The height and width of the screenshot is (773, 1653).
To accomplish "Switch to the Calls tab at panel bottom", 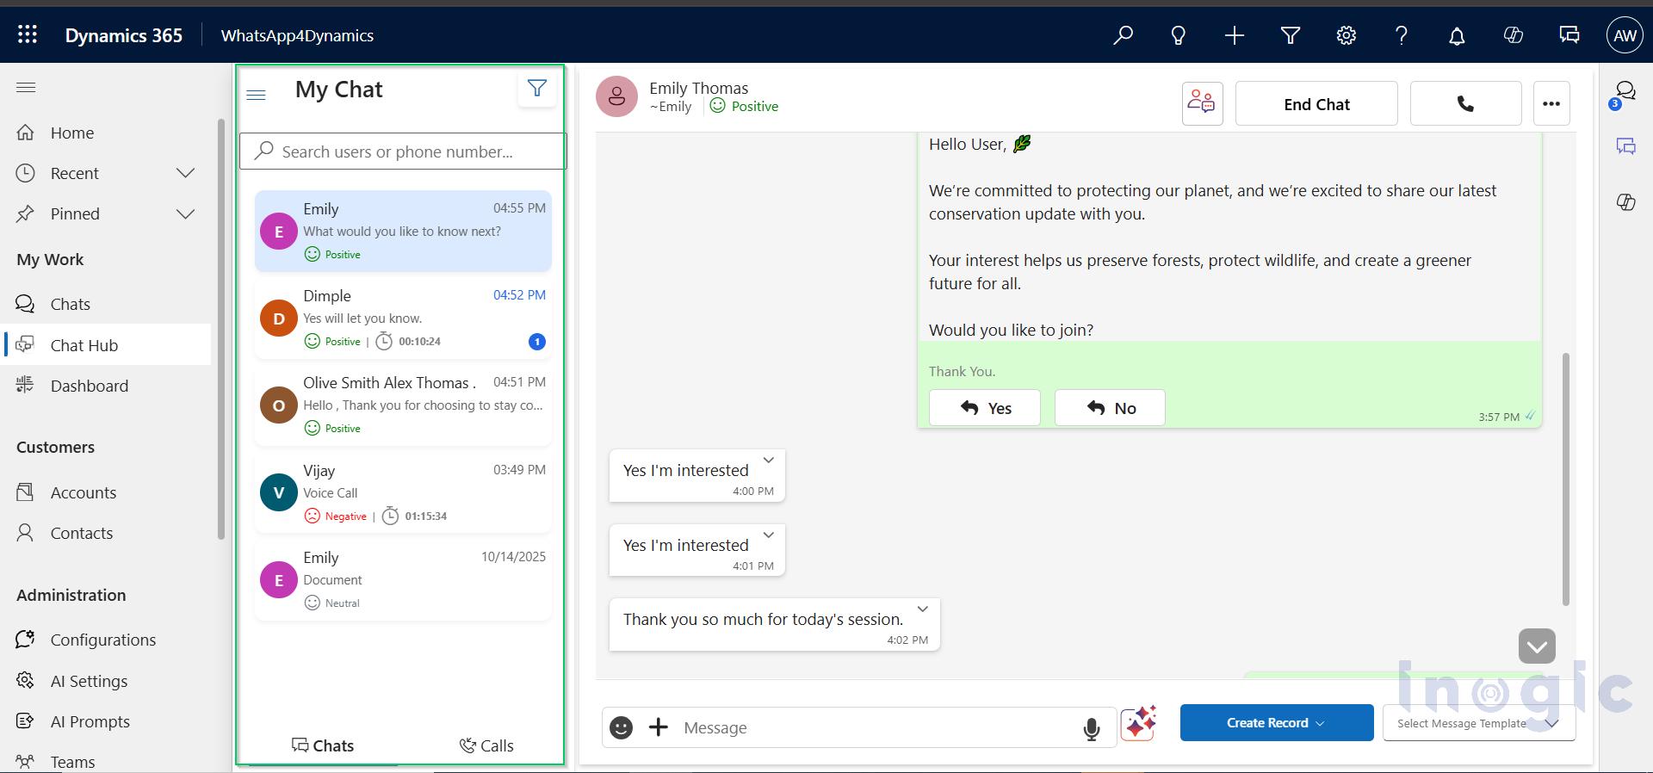I will click(486, 745).
